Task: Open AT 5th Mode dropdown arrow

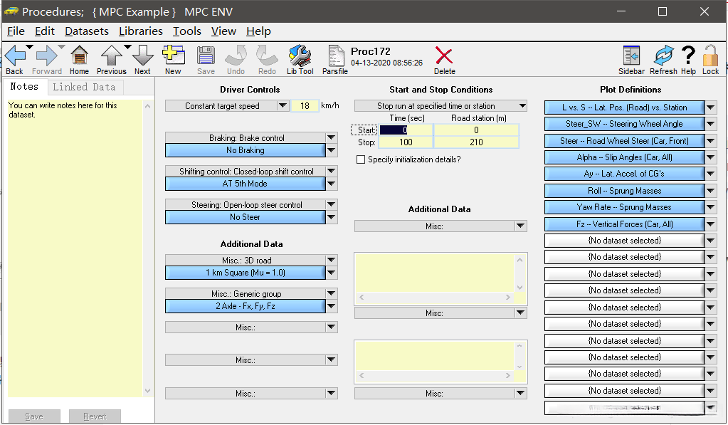Action: [x=331, y=184]
